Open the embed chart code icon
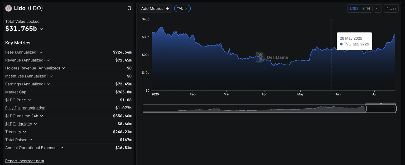 (378, 8)
